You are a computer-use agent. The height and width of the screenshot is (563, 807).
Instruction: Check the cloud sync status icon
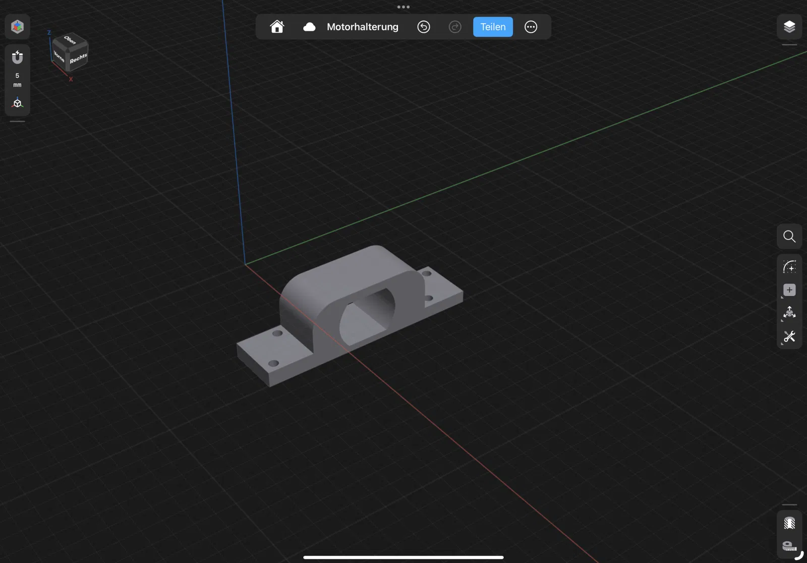click(x=309, y=27)
